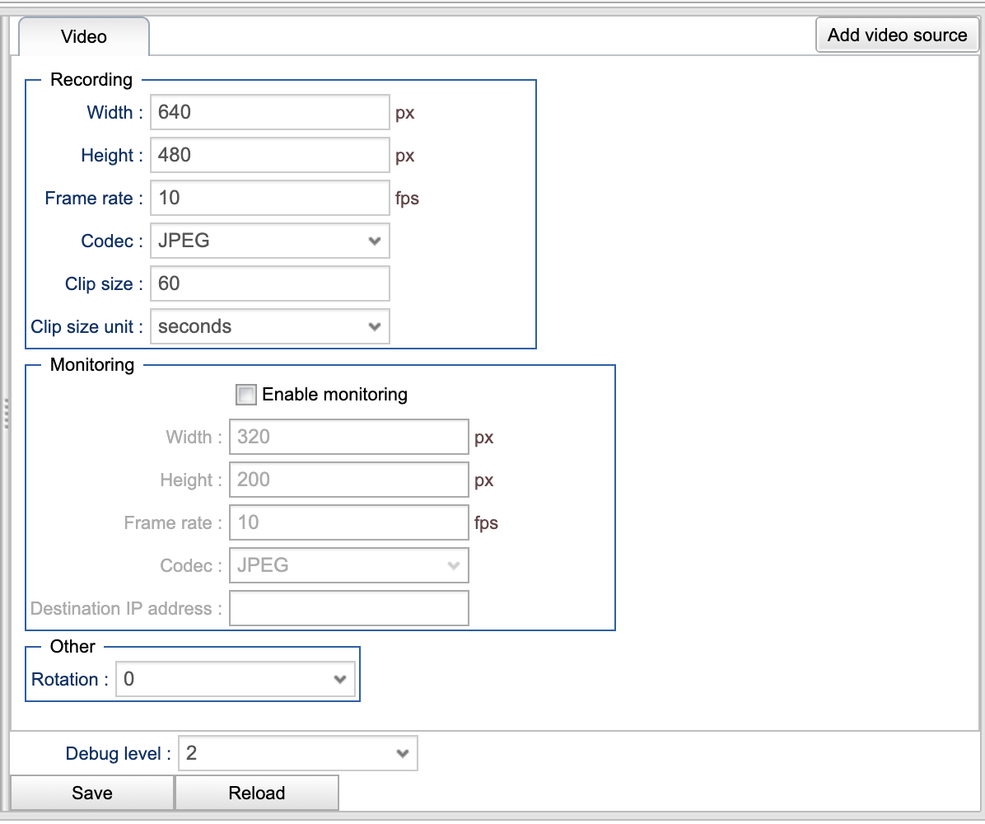Click the Clip size input field

(269, 283)
